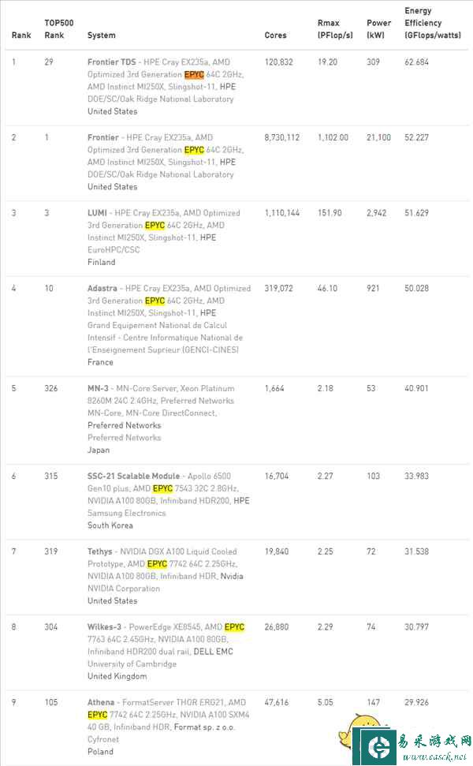Open the Adastra system link
This screenshot has height=766, width=473.
pyautogui.click(x=102, y=289)
